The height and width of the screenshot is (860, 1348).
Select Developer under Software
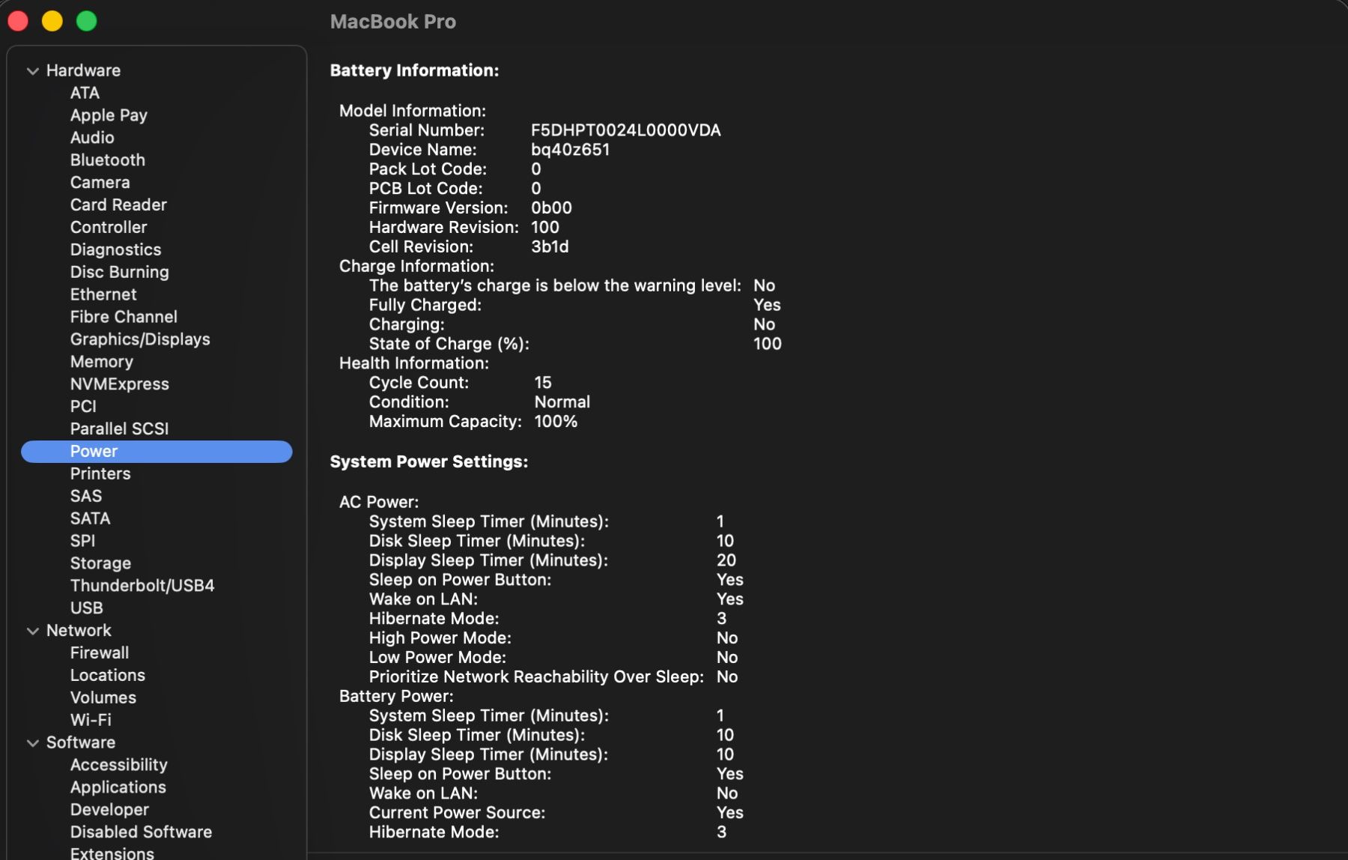(x=109, y=810)
